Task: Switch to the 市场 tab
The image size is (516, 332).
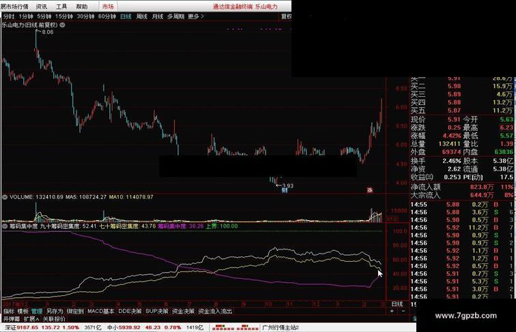Action: pos(108,6)
